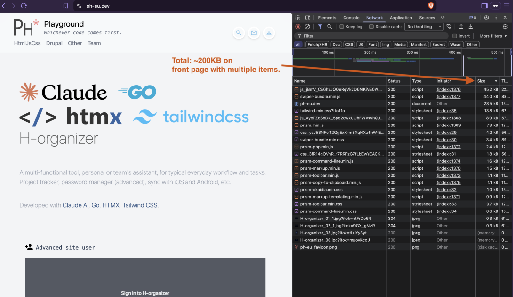Select the Network tab
Screen dimensions: 513x297
374,18
